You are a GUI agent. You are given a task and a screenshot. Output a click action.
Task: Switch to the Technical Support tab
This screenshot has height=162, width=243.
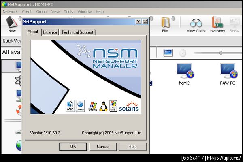pyautogui.click(x=77, y=32)
